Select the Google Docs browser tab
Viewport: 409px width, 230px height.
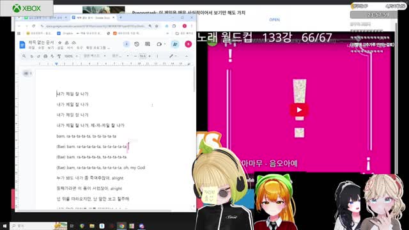[93, 18]
